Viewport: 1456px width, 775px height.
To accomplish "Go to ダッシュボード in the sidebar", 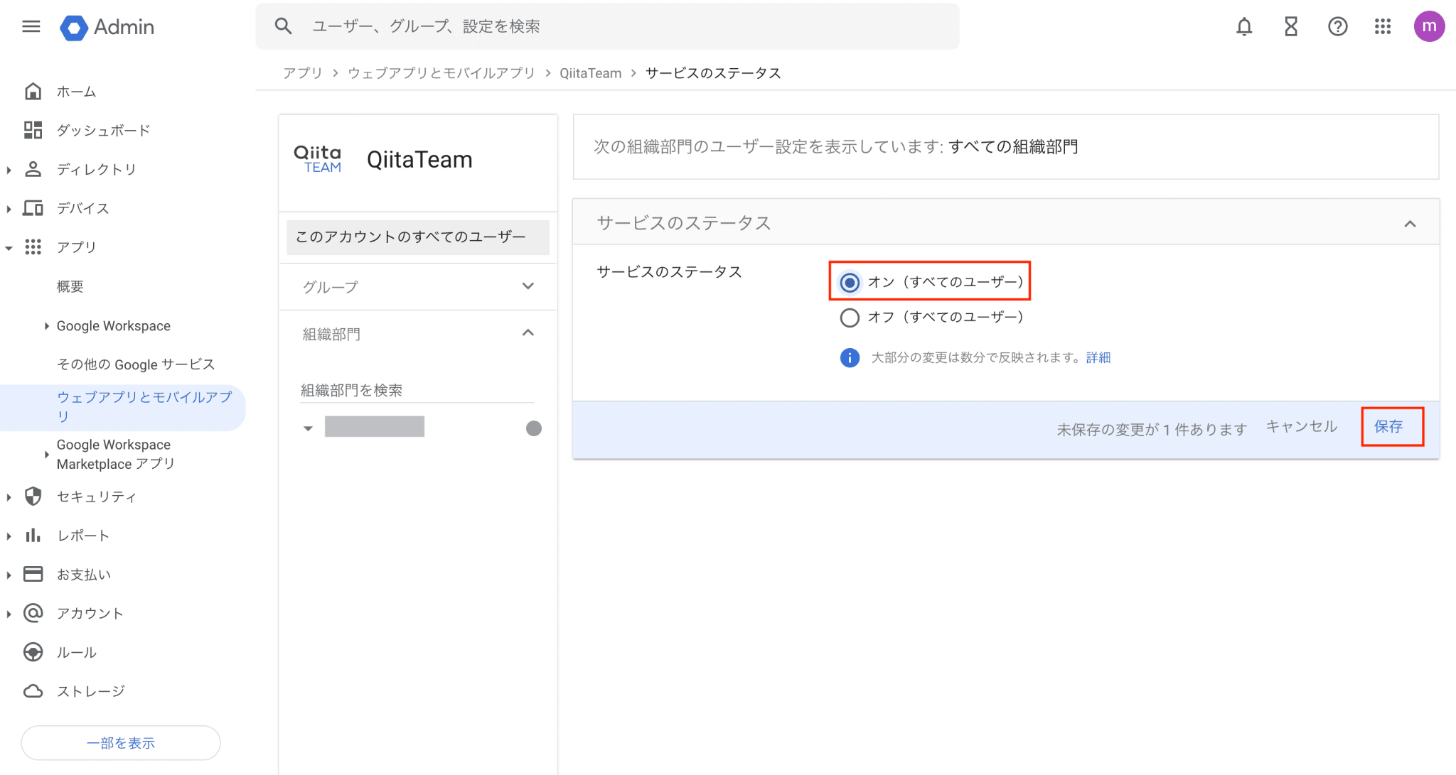I will click(103, 130).
